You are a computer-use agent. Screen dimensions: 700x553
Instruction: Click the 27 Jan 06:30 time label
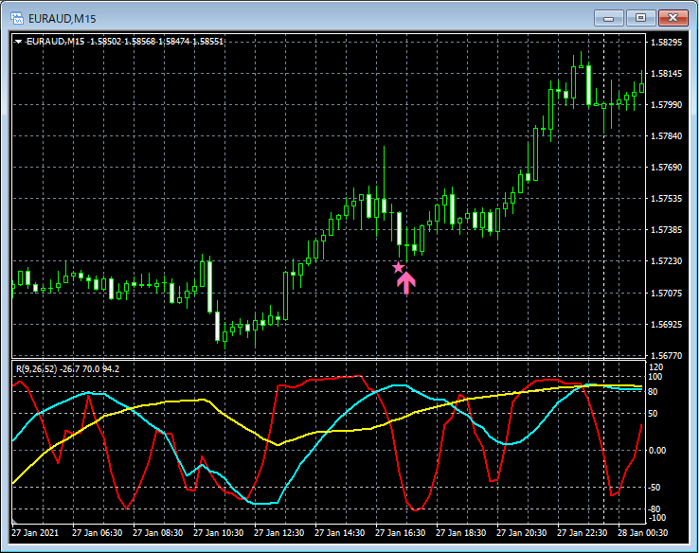point(97,533)
